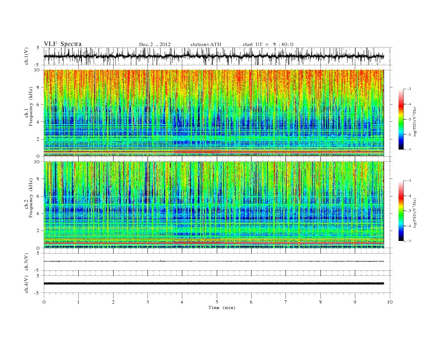This screenshot has height=339, width=439.
Task: Click the ch.2 spectrogram panel
Action: pos(213,205)
